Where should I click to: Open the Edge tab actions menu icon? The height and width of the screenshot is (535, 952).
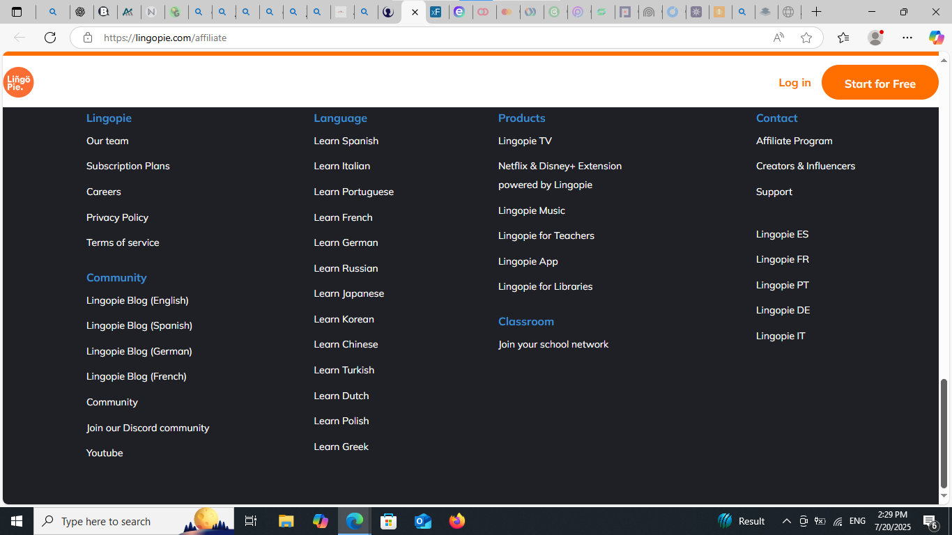(17, 12)
